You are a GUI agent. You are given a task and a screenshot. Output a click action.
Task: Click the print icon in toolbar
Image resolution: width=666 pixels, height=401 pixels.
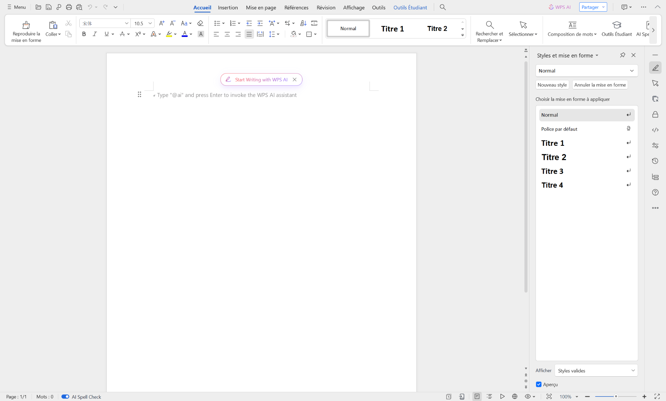[x=69, y=7]
